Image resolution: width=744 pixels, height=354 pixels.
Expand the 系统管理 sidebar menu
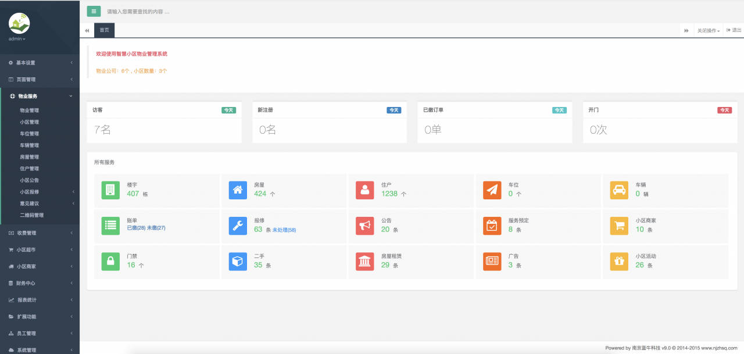click(40, 350)
